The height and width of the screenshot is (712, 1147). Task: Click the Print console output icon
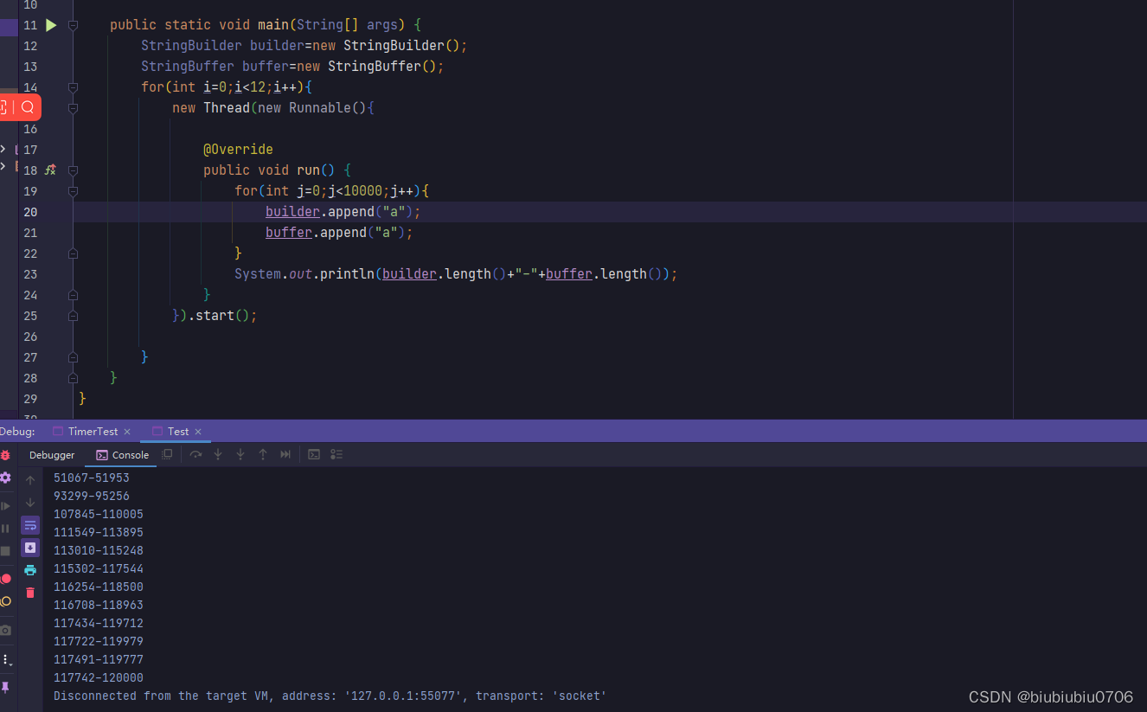(30, 569)
